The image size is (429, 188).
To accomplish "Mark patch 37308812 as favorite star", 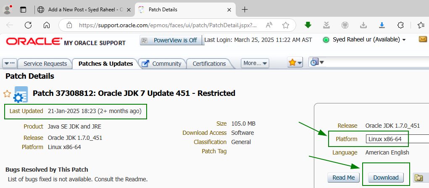I will (7, 94).
